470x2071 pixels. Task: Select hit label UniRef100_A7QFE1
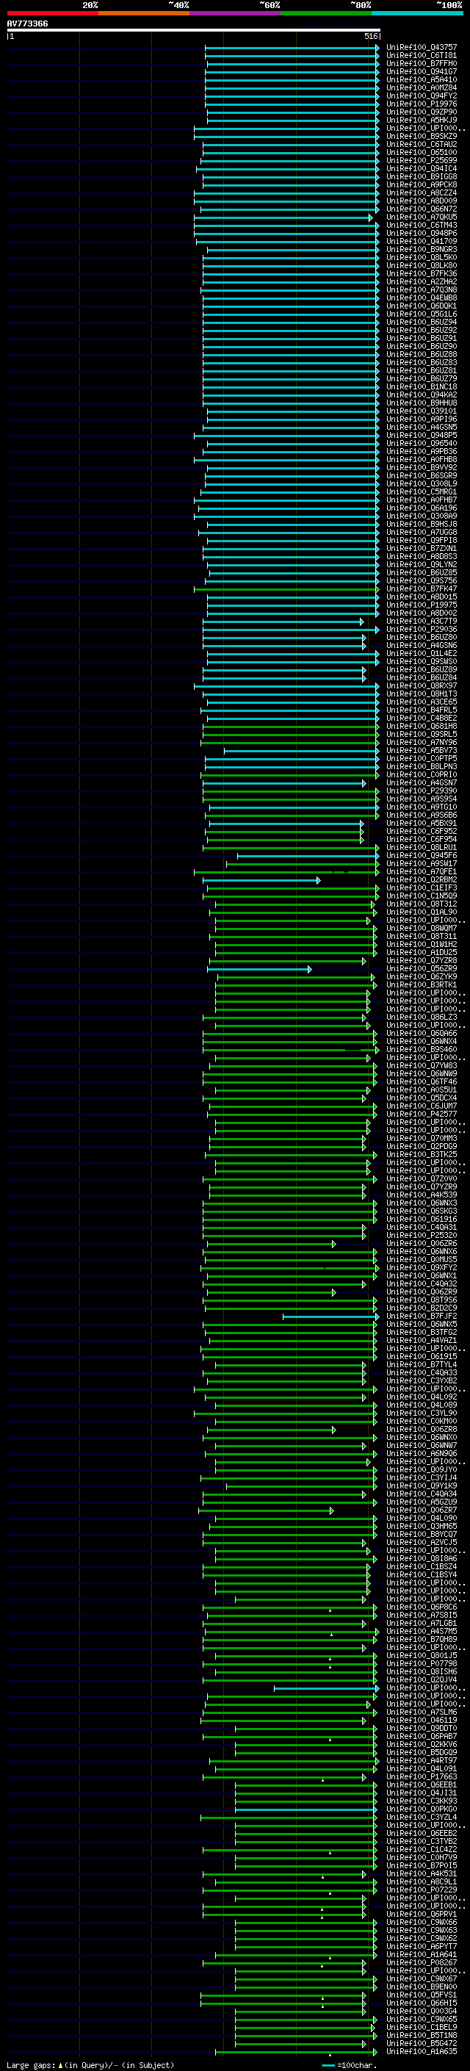422,871
